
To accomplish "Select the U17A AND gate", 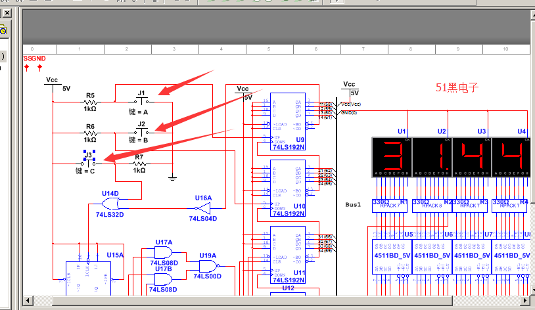I will [x=164, y=252].
